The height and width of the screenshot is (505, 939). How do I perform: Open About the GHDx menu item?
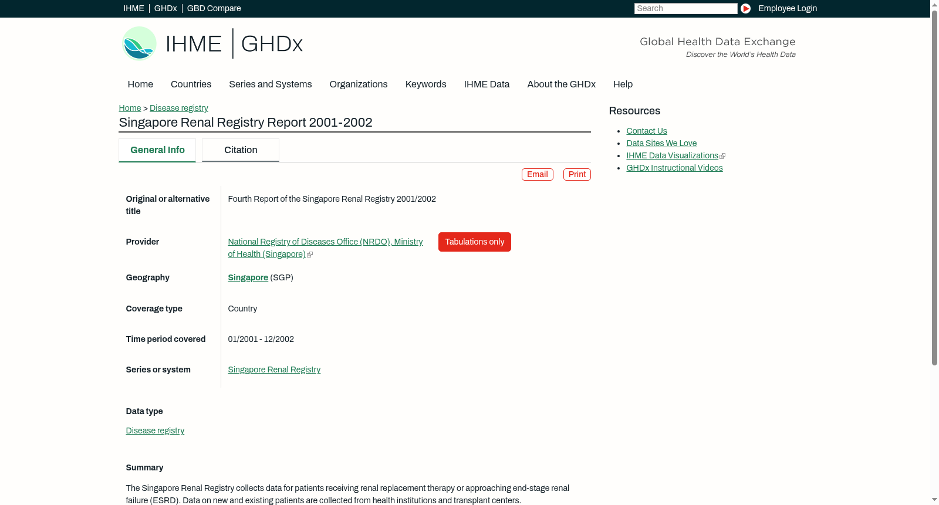click(561, 84)
